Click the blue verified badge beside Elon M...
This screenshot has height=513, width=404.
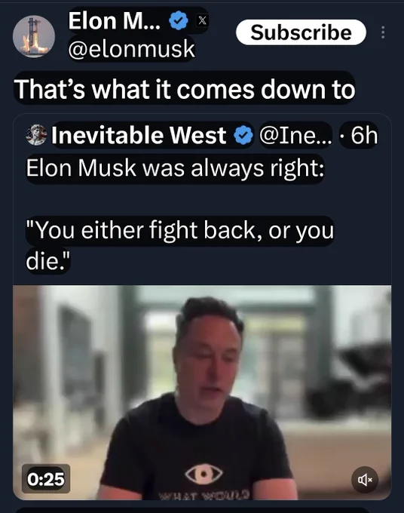click(x=178, y=20)
